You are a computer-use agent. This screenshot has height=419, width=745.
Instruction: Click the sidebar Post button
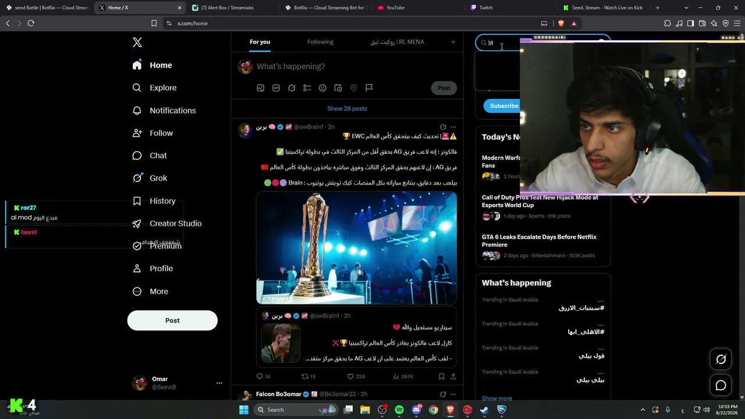[x=172, y=321]
